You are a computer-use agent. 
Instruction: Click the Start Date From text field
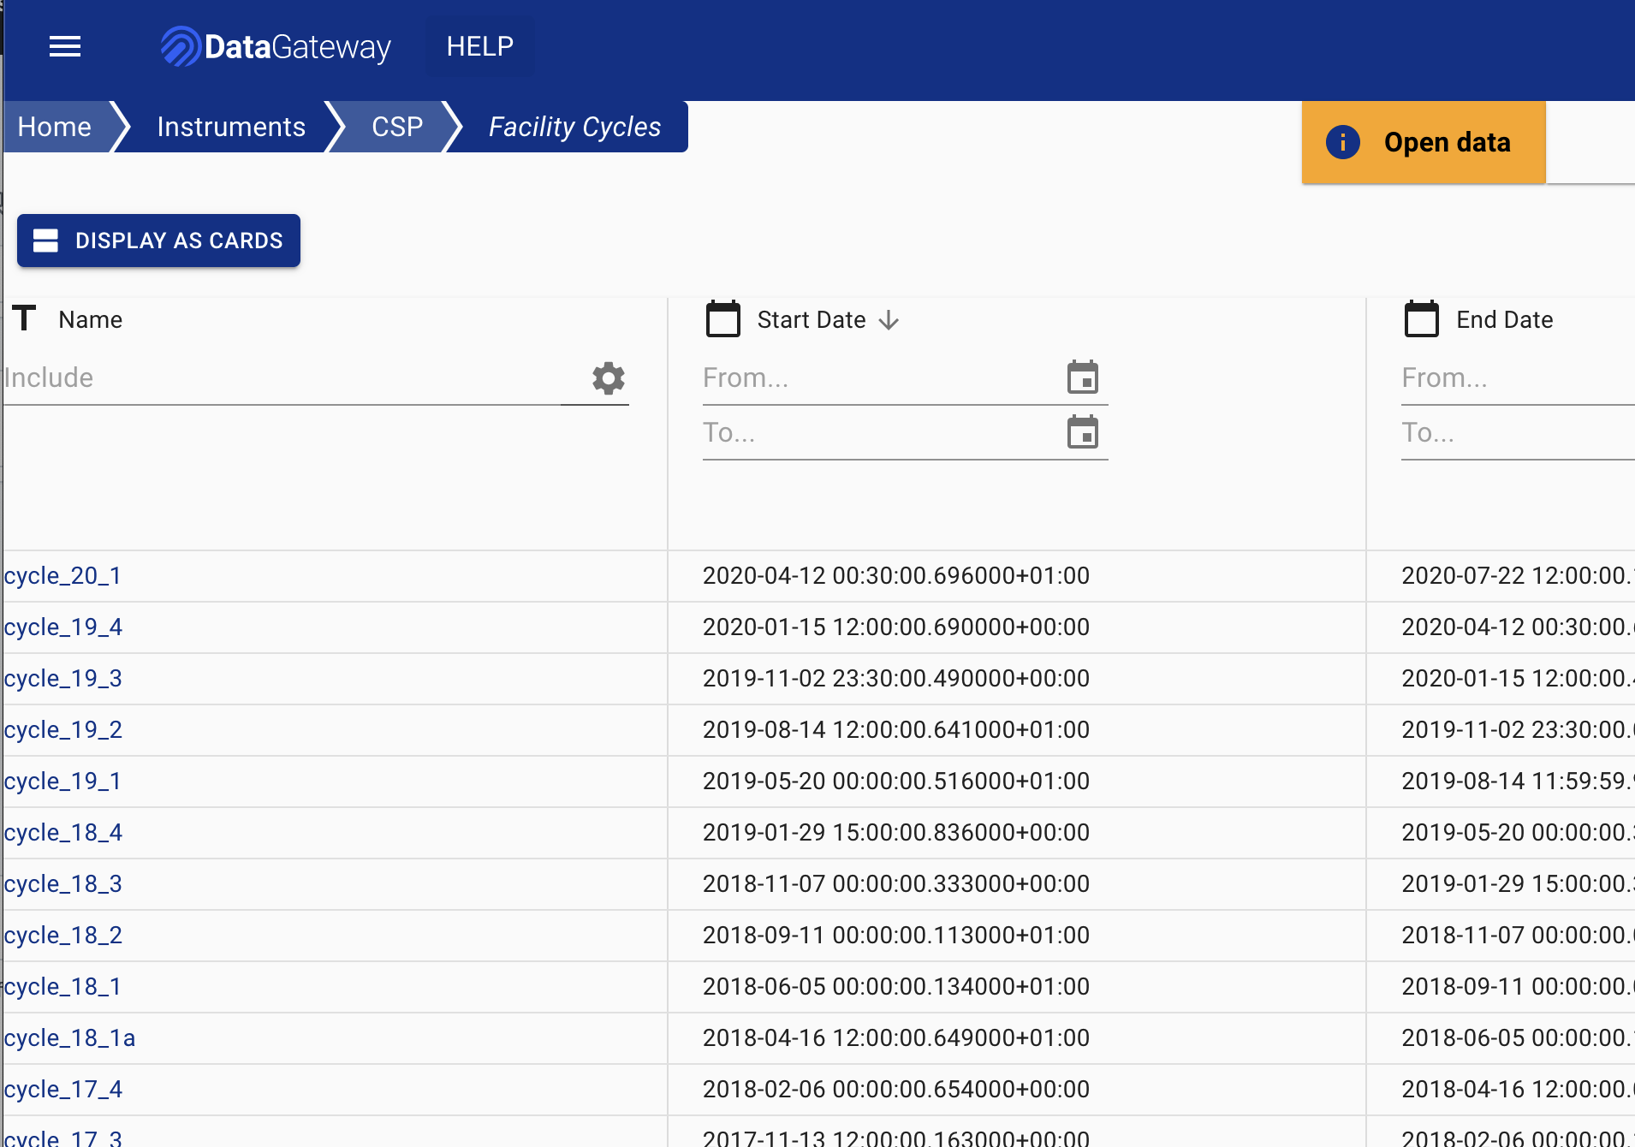[x=856, y=377]
